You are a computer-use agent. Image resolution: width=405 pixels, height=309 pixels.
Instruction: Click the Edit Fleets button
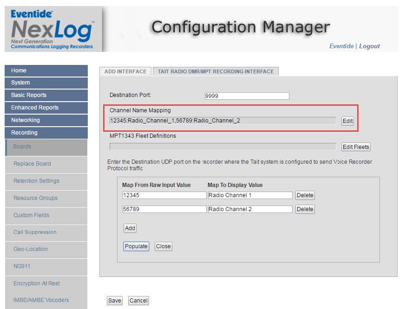tap(356, 147)
